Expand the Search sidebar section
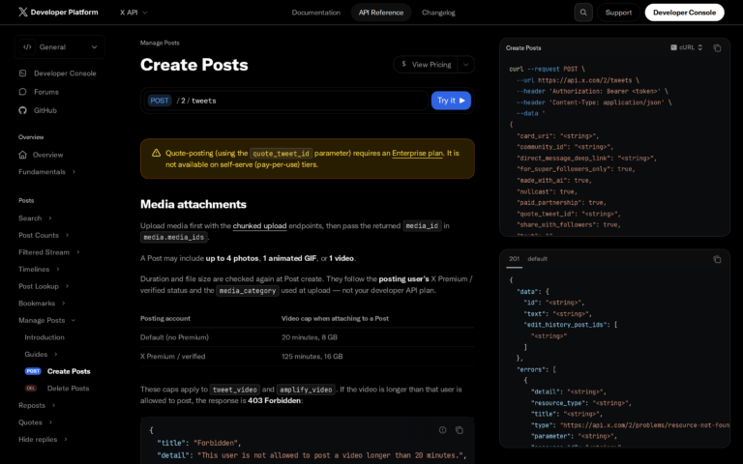Screen dimensions: 743x464 click(50, 218)
